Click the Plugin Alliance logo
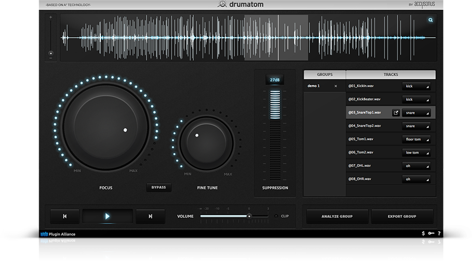472x261 pixels. tap(58, 234)
